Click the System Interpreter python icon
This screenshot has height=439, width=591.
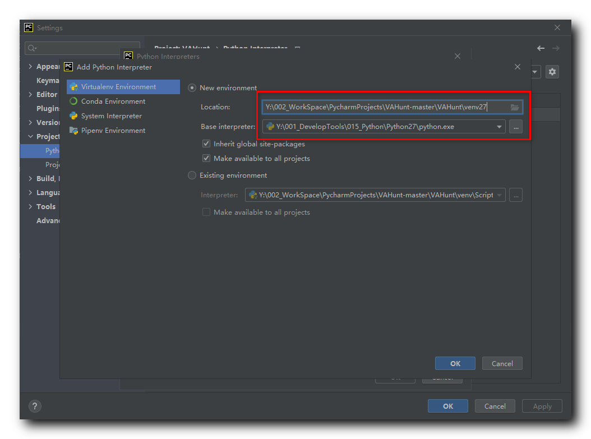click(x=73, y=115)
